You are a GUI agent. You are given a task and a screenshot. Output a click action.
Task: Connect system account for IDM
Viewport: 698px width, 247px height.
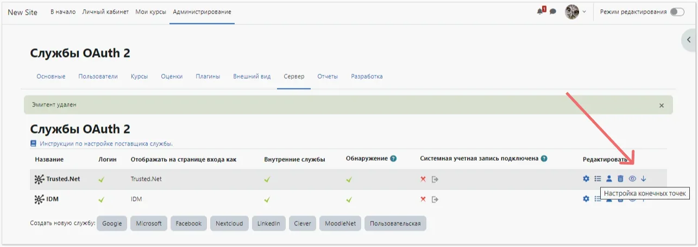point(435,199)
